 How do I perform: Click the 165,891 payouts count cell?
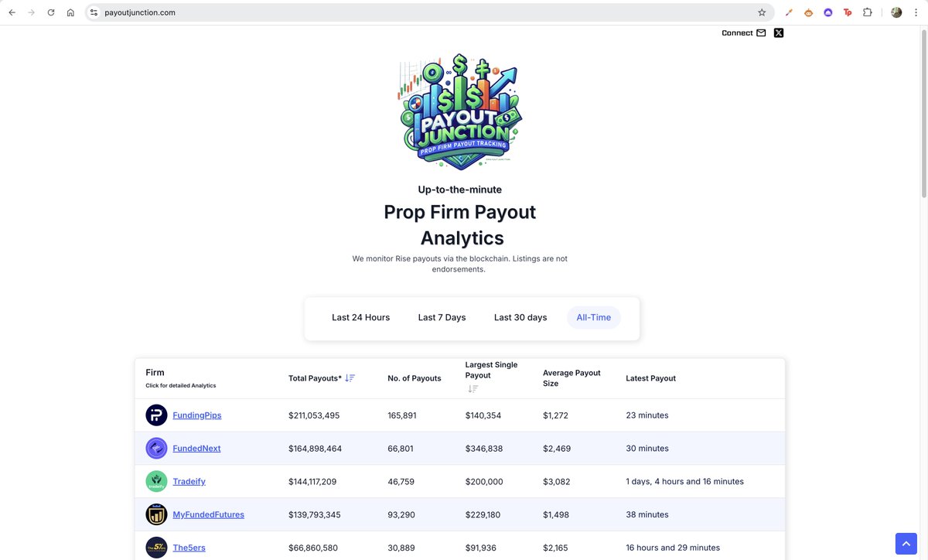402,415
